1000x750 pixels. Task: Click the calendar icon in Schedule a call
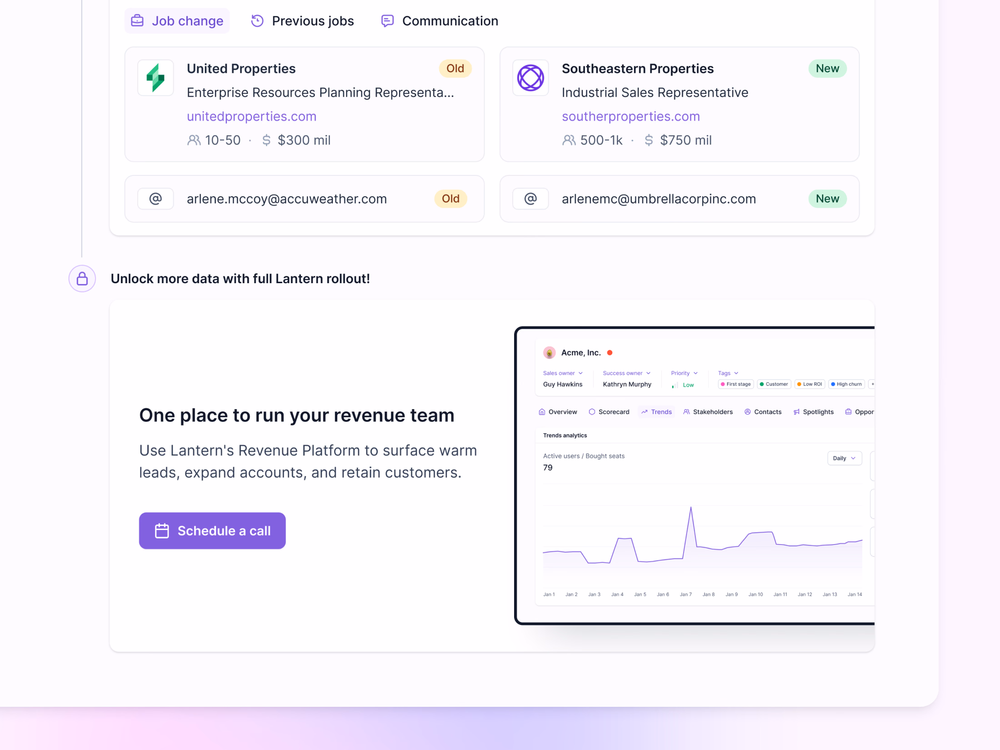coord(162,531)
